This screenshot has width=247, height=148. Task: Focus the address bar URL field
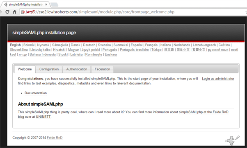(x=132, y=12)
